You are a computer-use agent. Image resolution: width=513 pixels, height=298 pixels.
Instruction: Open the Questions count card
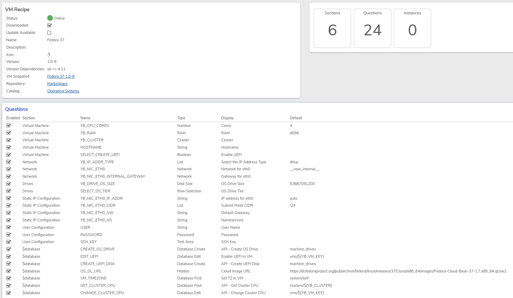(x=372, y=28)
